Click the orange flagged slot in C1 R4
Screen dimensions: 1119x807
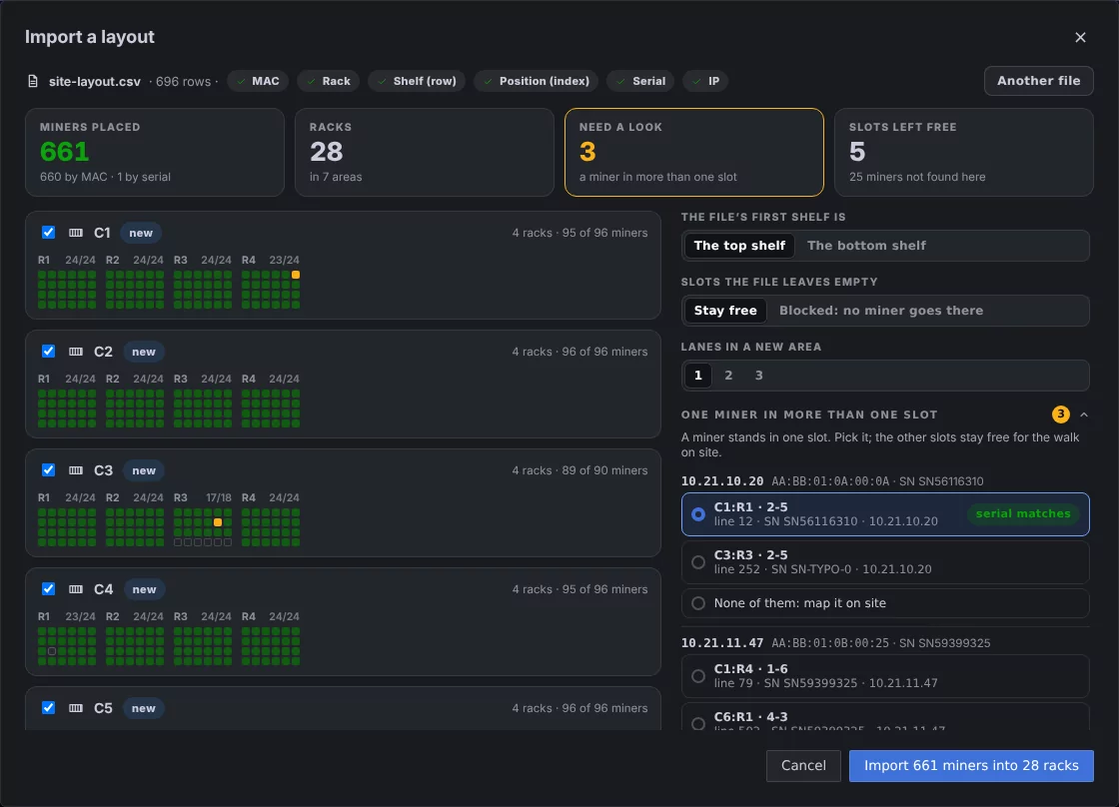click(x=296, y=275)
